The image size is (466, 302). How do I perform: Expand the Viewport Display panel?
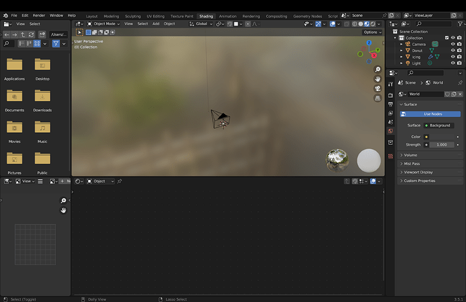click(x=430, y=173)
